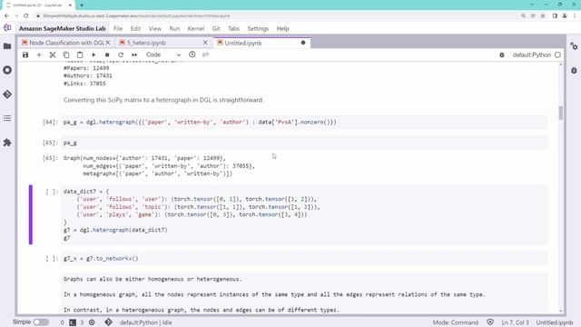Open the Git sidebar panel
The width and height of the screenshot is (581, 327).
pos(7,94)
